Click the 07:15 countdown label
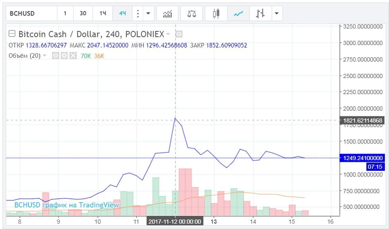The image size is (389, 229). click(375, 167)
